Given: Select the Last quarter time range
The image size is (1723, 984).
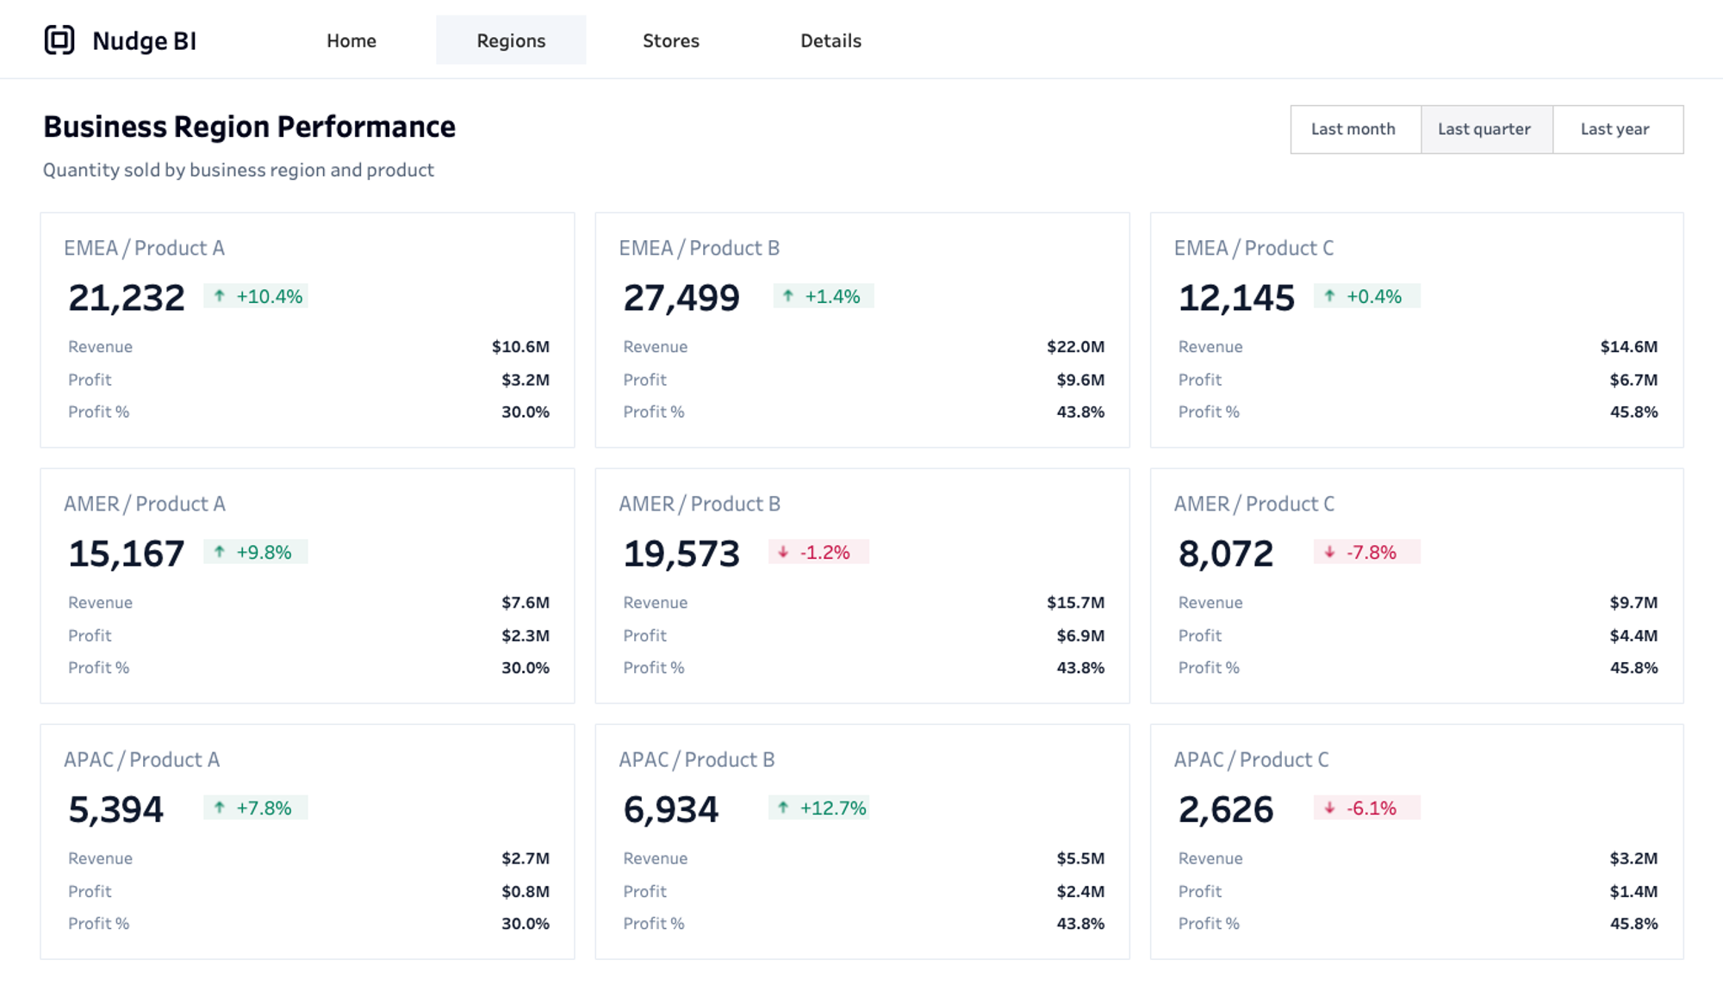Looking at the screenshot, I should coord(1484,129).
